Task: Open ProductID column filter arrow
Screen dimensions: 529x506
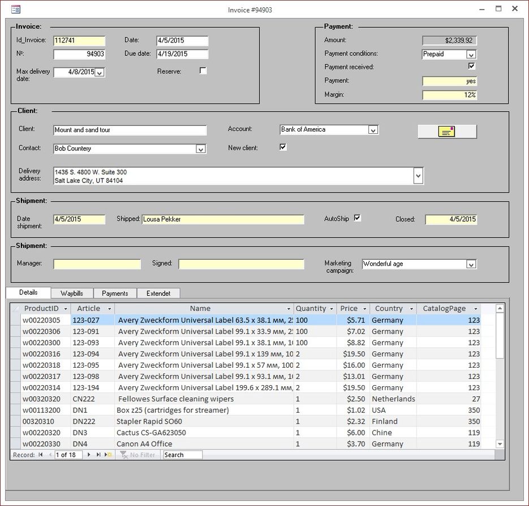Action: pos(66,309)
